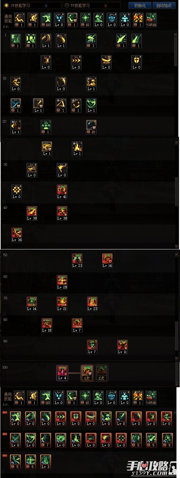Click the scroll-down arrow beside the level 90 row

[x=176, y=358]
